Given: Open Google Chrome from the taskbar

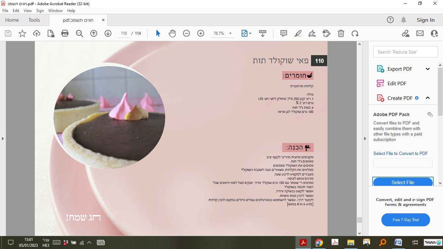Looking at the screenshot, I should (319, 243).
